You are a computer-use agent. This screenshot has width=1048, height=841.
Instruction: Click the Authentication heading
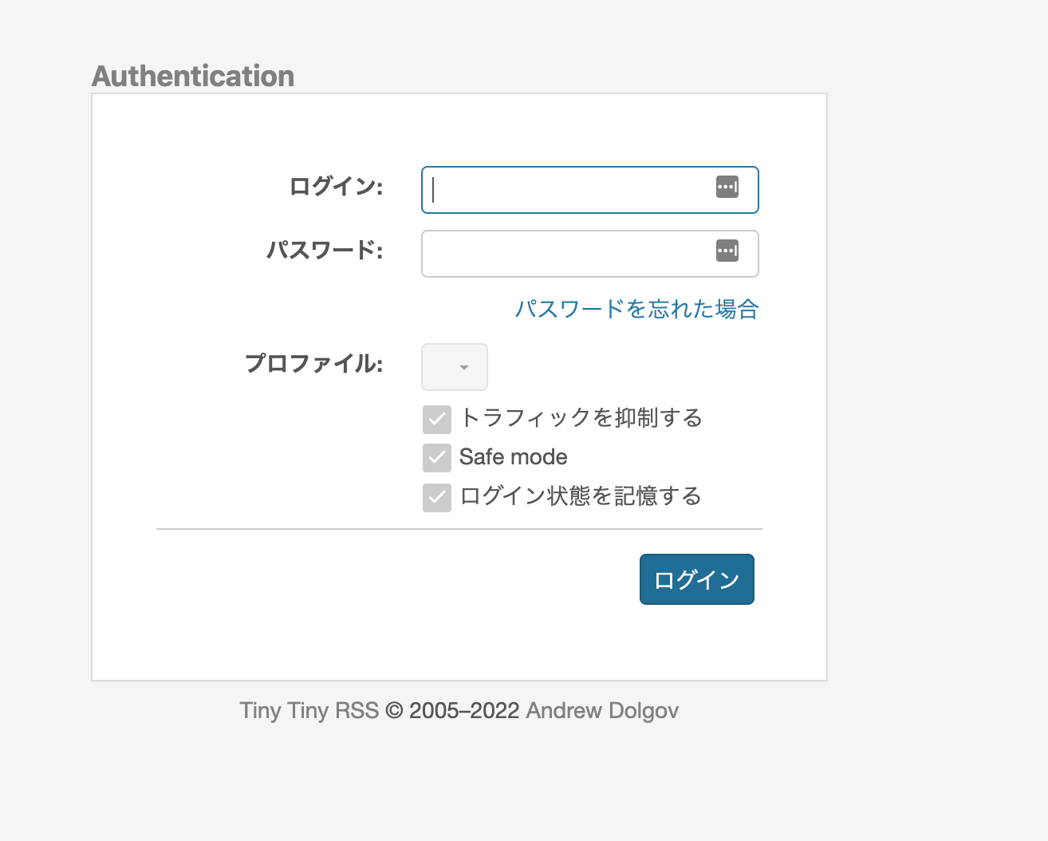coord(193,77)
